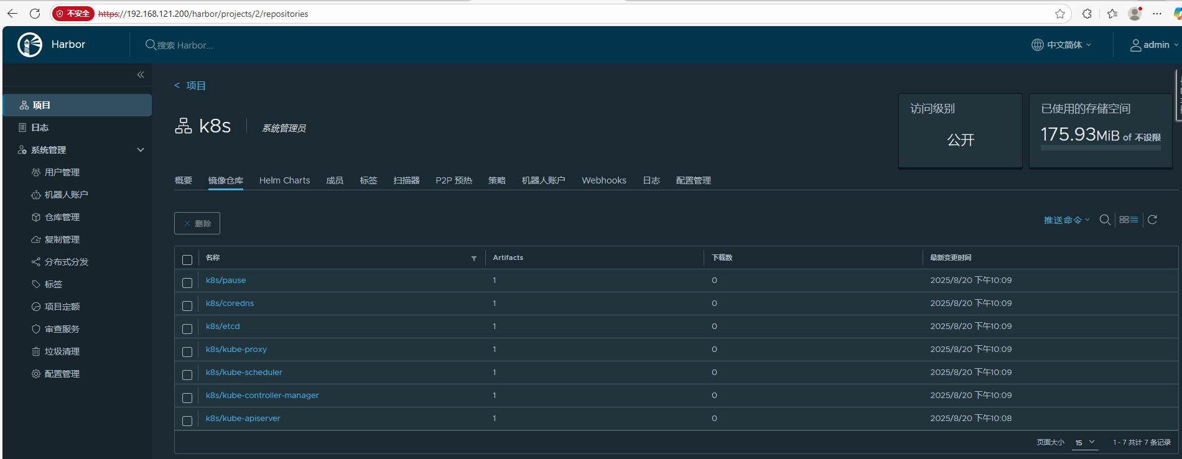Focus the 搜索 Harbor search field
The height and width of the screenshot is (459, 1182).
(x=185, y=45)
